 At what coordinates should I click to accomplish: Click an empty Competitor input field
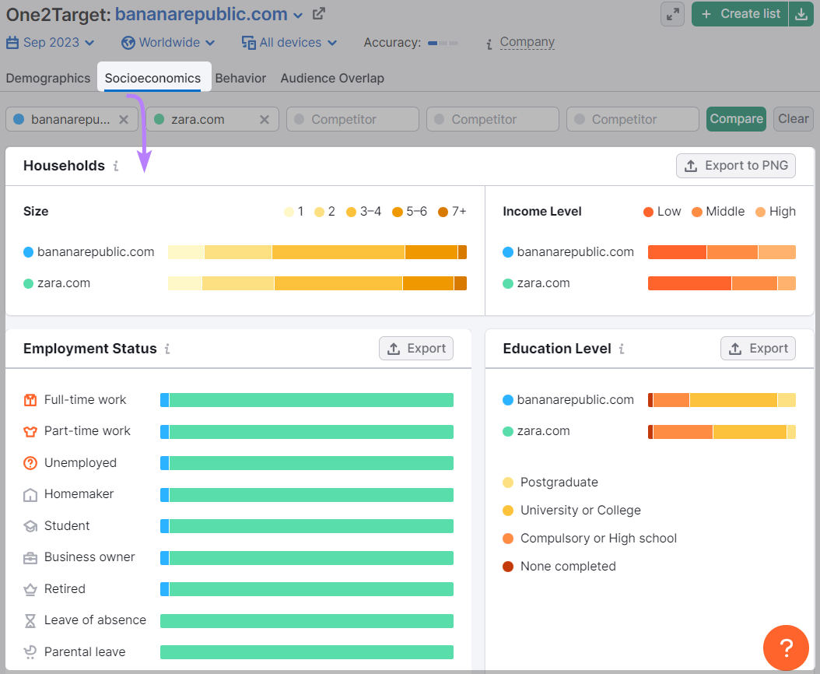[x=352, y=118]
